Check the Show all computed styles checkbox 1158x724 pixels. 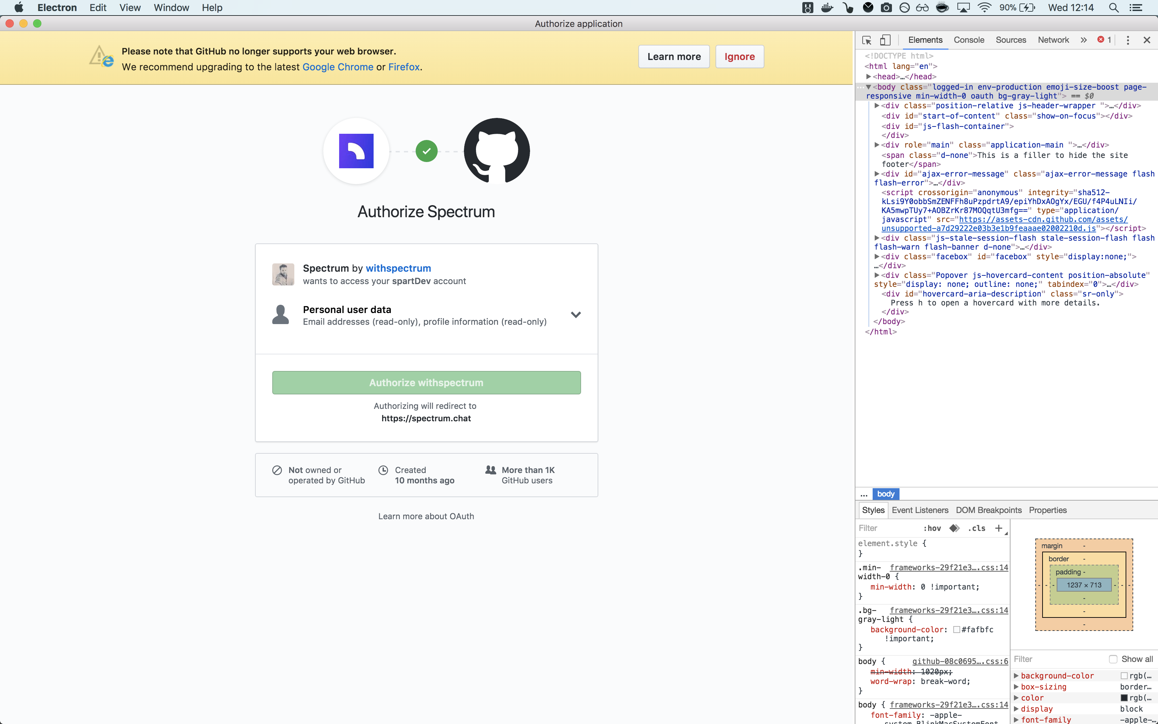tap(1113, 659)
